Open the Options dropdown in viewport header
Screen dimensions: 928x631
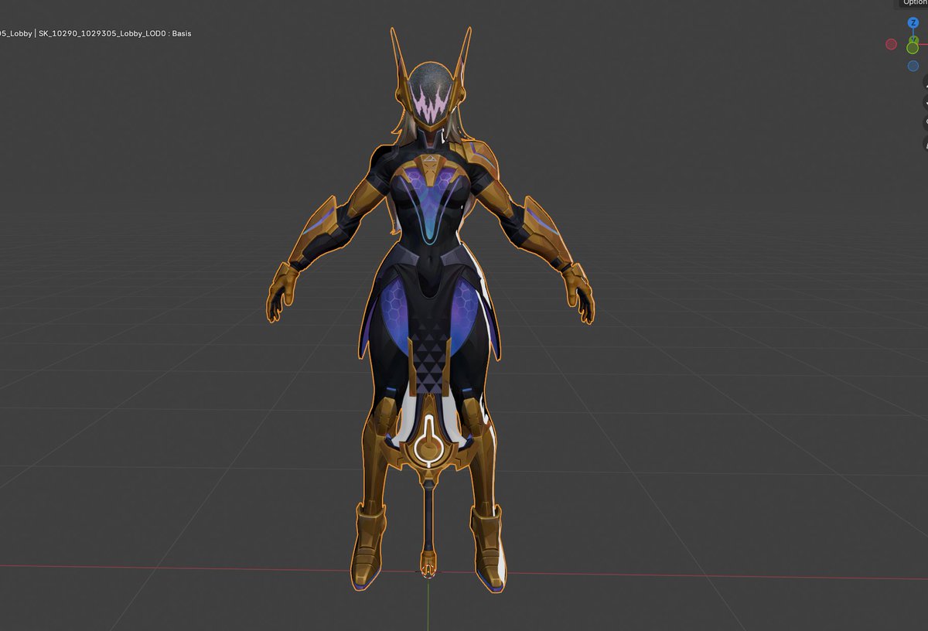[913, 3]
